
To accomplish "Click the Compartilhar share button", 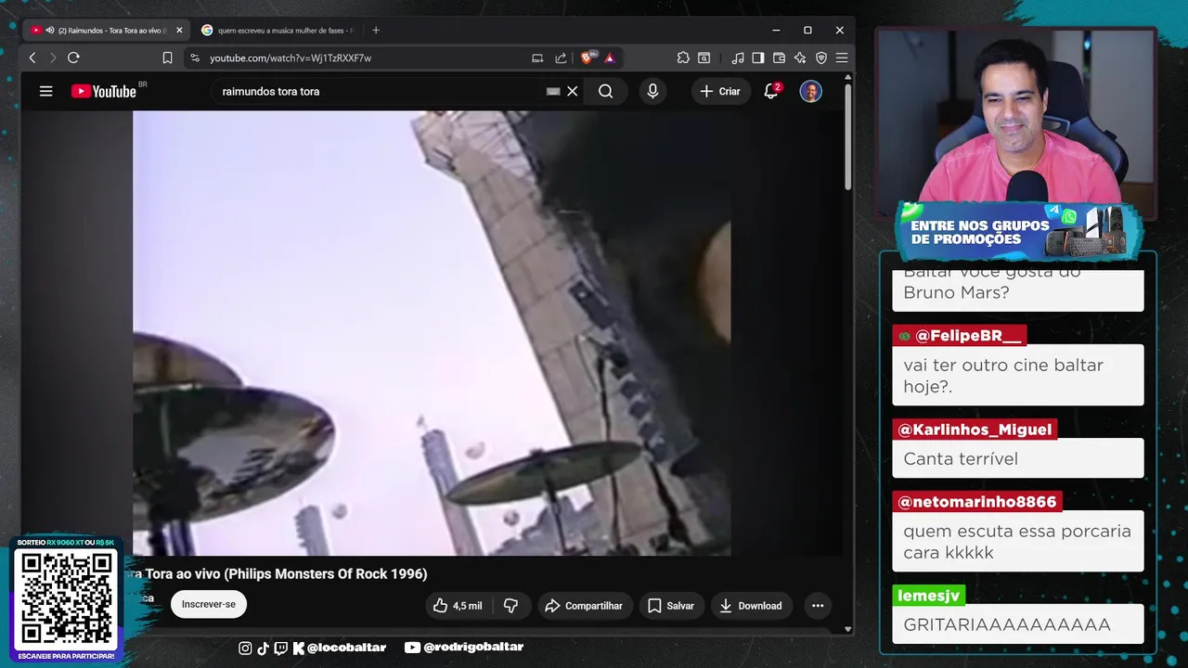I will 584,605.
